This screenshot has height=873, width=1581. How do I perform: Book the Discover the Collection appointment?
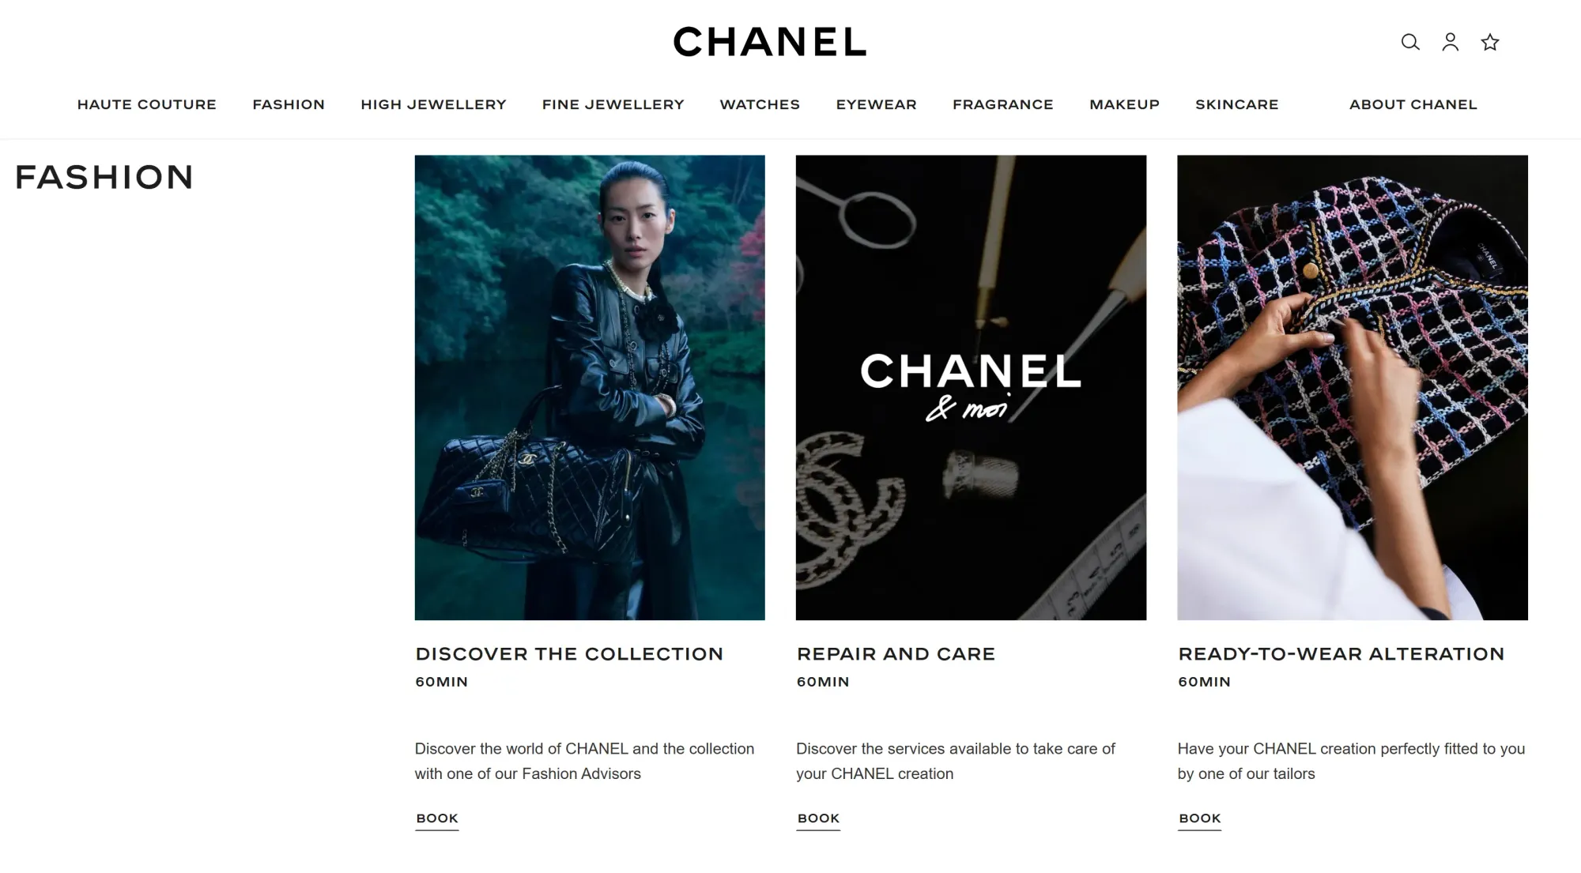point(437,818)
